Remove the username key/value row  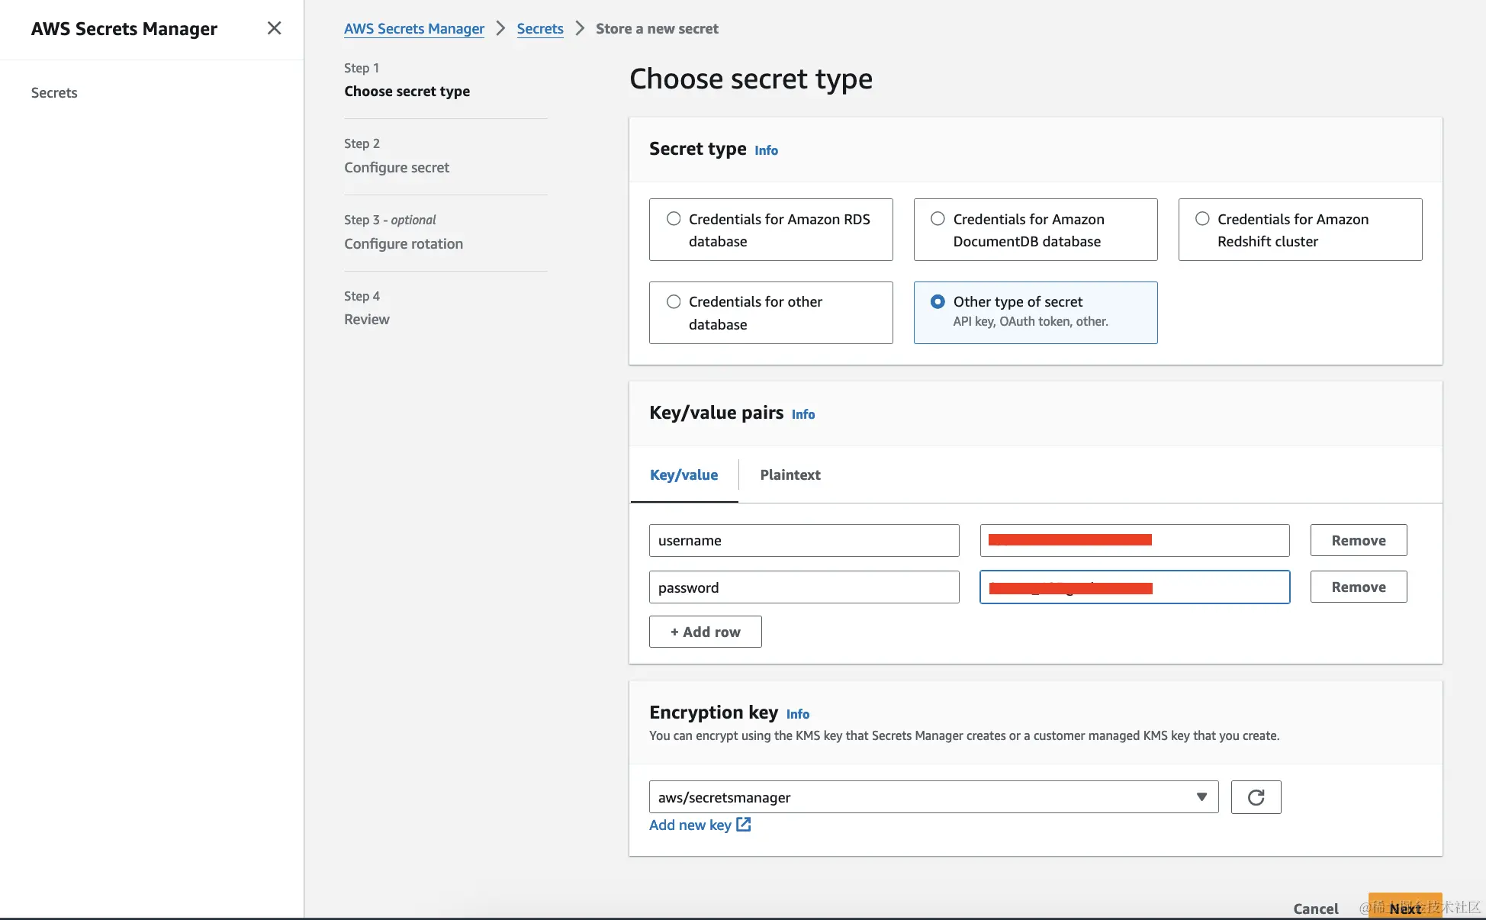1358,540
